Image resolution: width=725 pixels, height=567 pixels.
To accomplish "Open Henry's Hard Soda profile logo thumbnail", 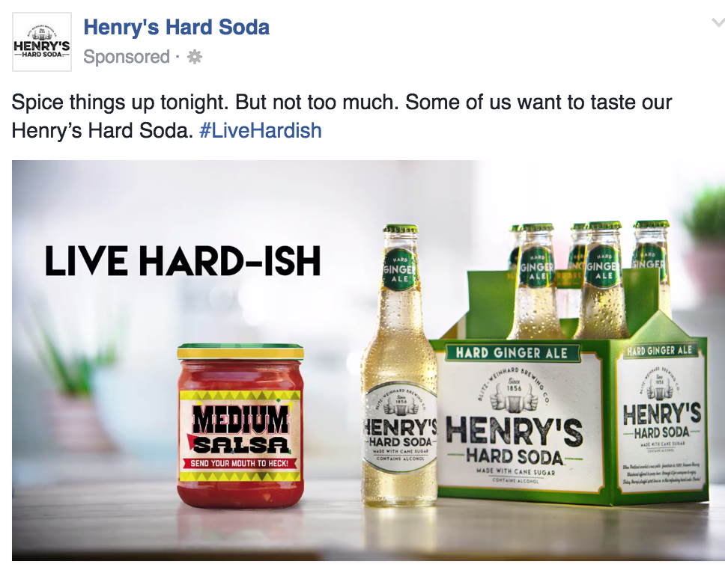I will (x=42, y=42).
